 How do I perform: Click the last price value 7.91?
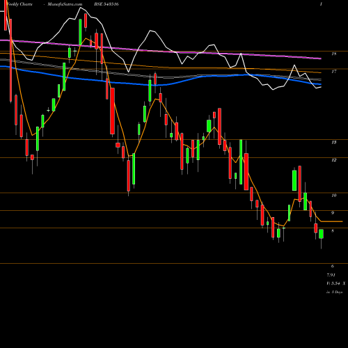click(331, 275)
